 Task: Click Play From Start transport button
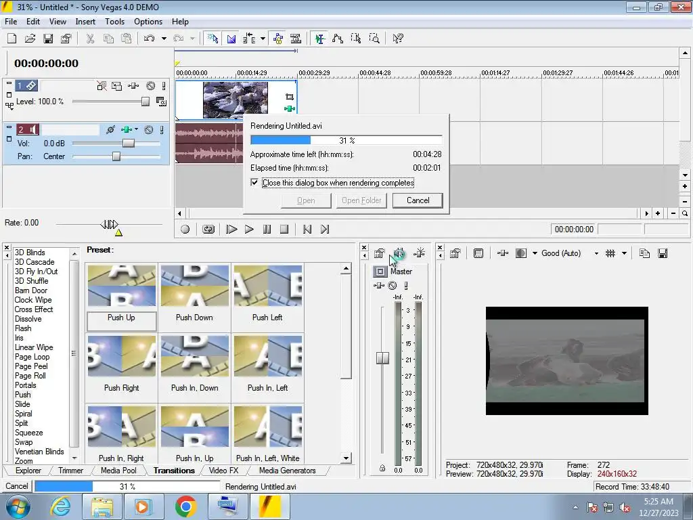(231, 229)
